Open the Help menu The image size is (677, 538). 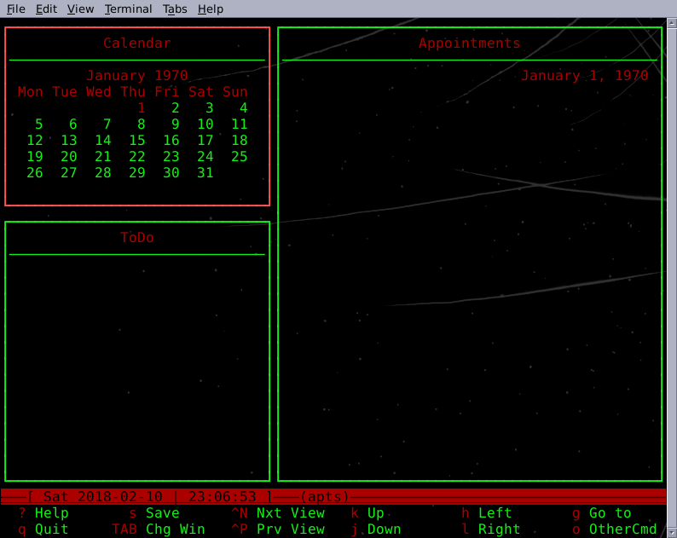click(210, 9)
